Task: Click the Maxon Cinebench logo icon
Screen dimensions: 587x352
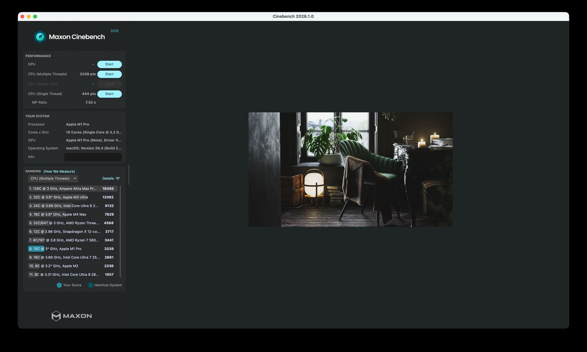Action: [40, 37]
